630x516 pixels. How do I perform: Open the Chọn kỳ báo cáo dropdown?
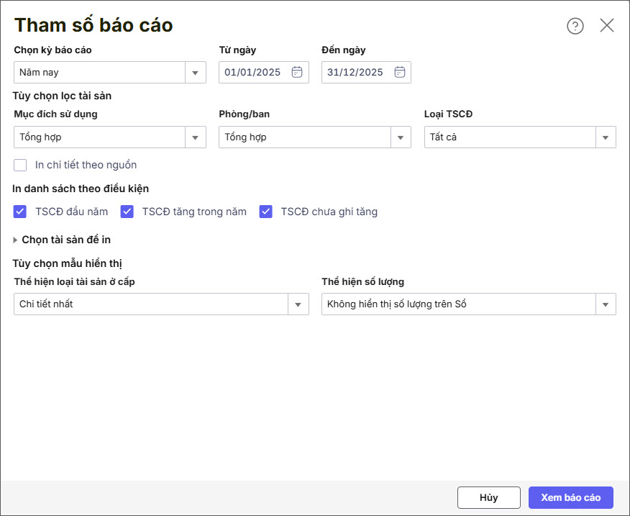[x=195, y=73]
